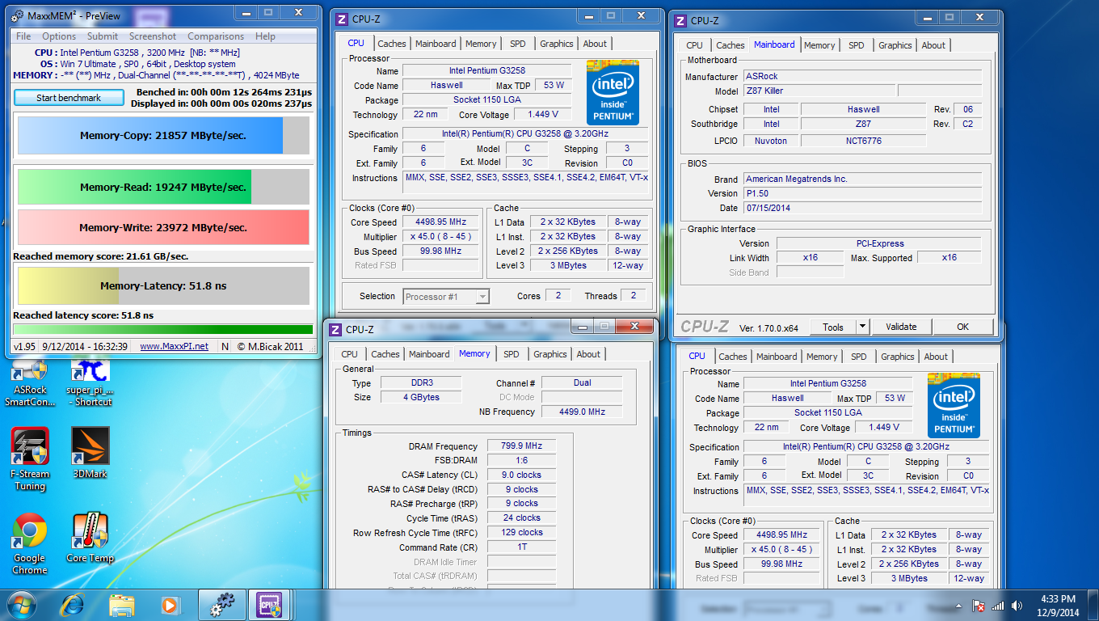This screenshot has width=1099, height=621.
Task: Click the BIOS version P1.50 field
Action: click(x=862, y=193)
